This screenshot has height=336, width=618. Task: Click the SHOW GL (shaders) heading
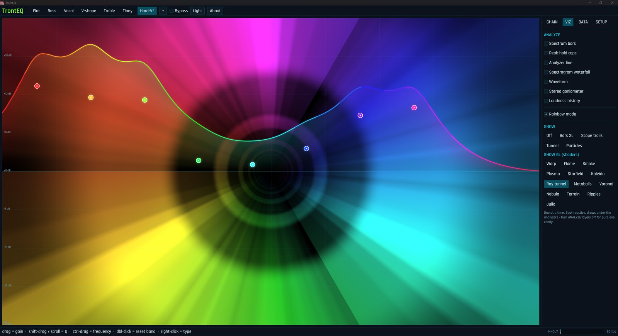pos(561,155)
